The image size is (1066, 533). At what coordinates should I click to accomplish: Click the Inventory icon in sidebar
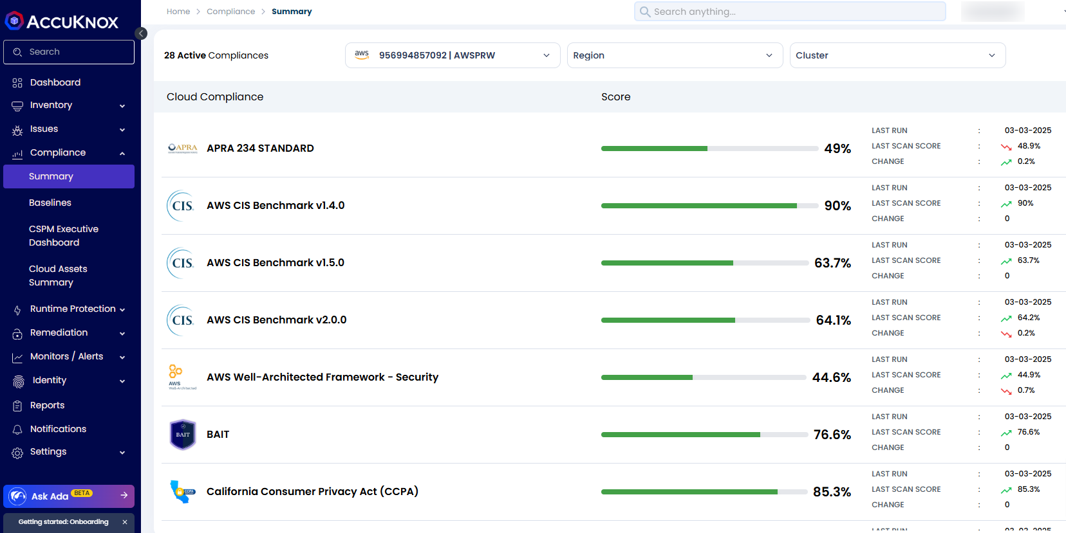tap(17, 105)
